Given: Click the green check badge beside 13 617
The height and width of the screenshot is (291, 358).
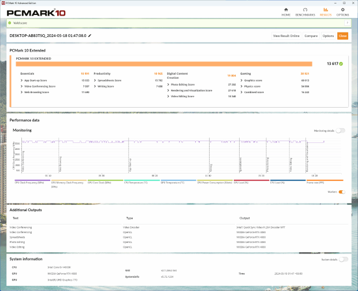Looking at the screenshot, I should tap(341, 64).
